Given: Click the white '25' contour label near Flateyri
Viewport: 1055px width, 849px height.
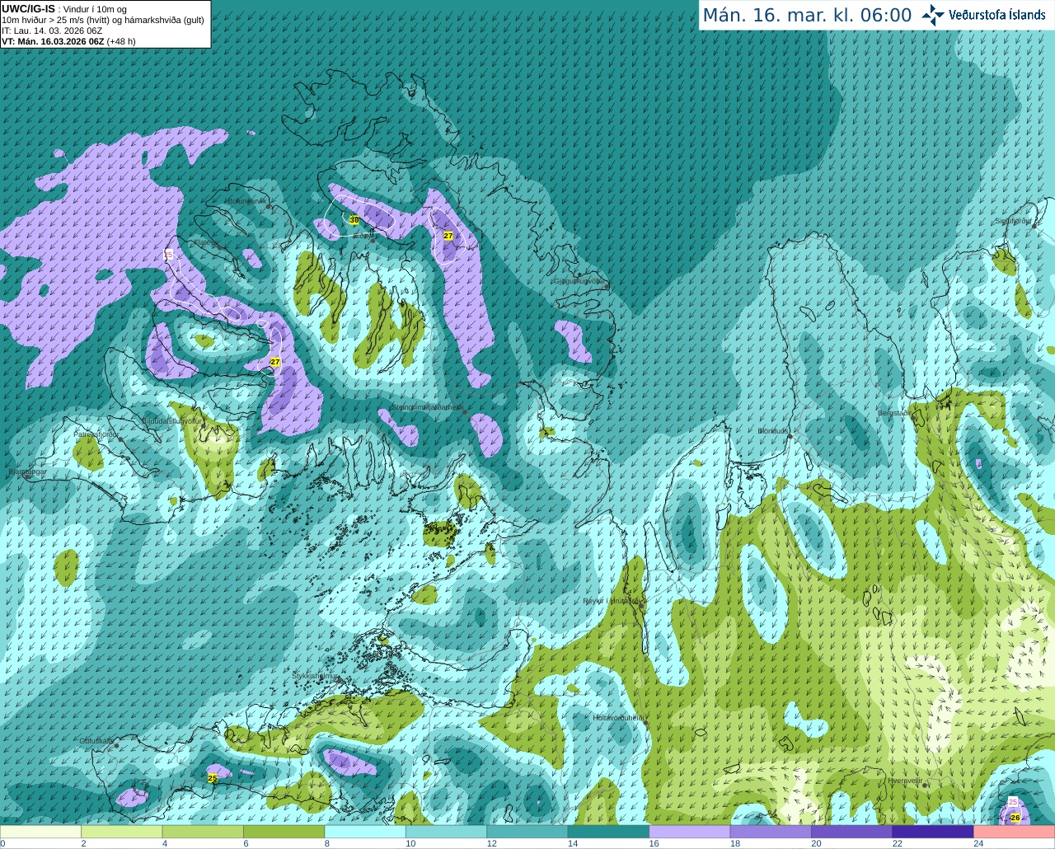Looking at the screenshot, I should pos(169,255).
